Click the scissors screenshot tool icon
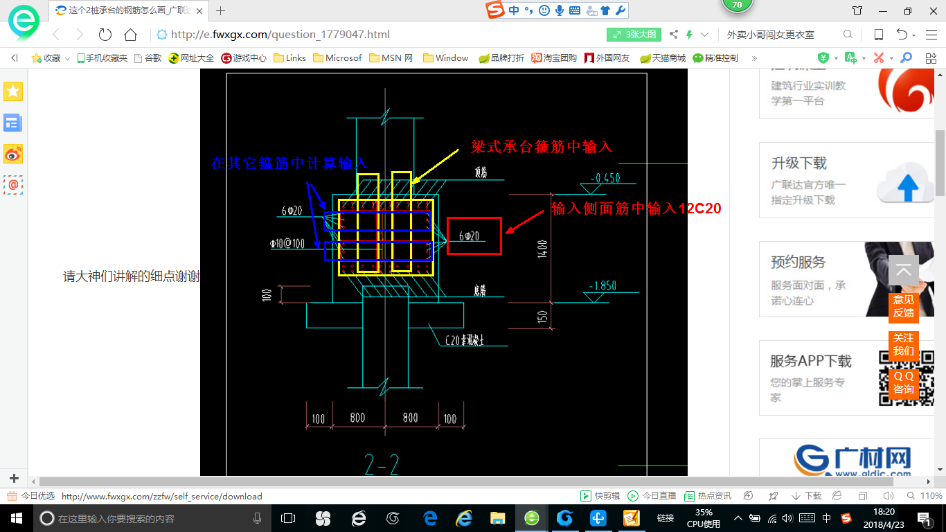The width and height of the screenshot is (946, 532). [x=879, y=58]
